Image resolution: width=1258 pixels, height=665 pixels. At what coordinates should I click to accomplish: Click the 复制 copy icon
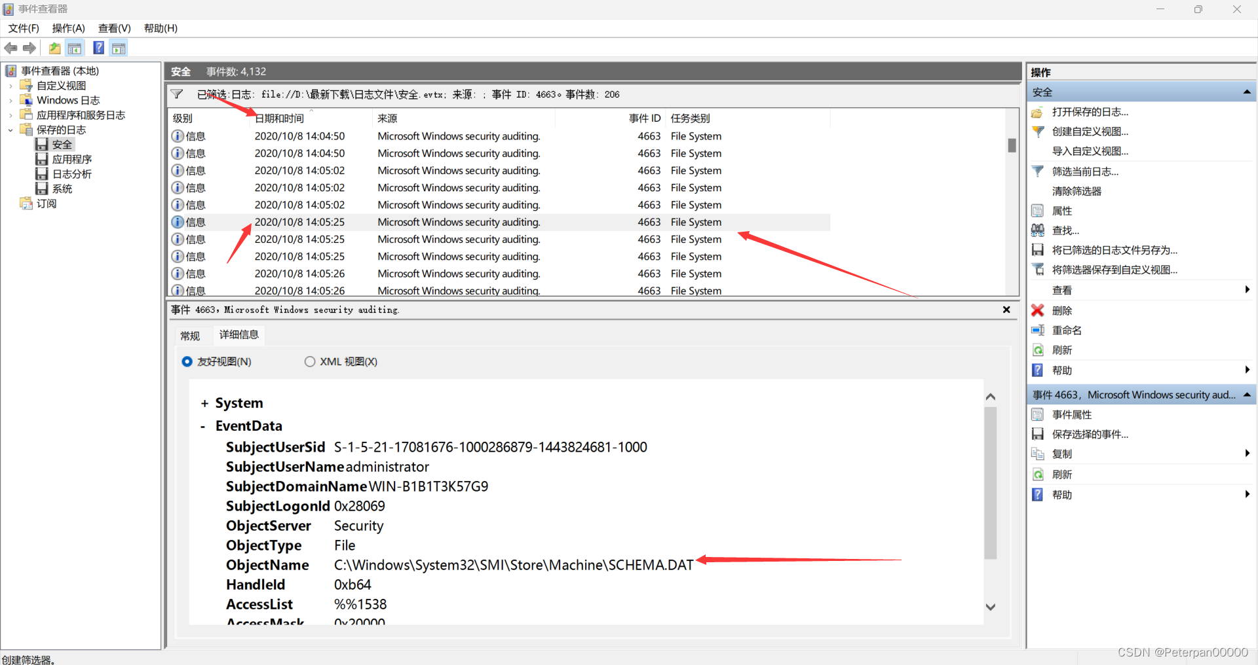tap(1037, 454)
